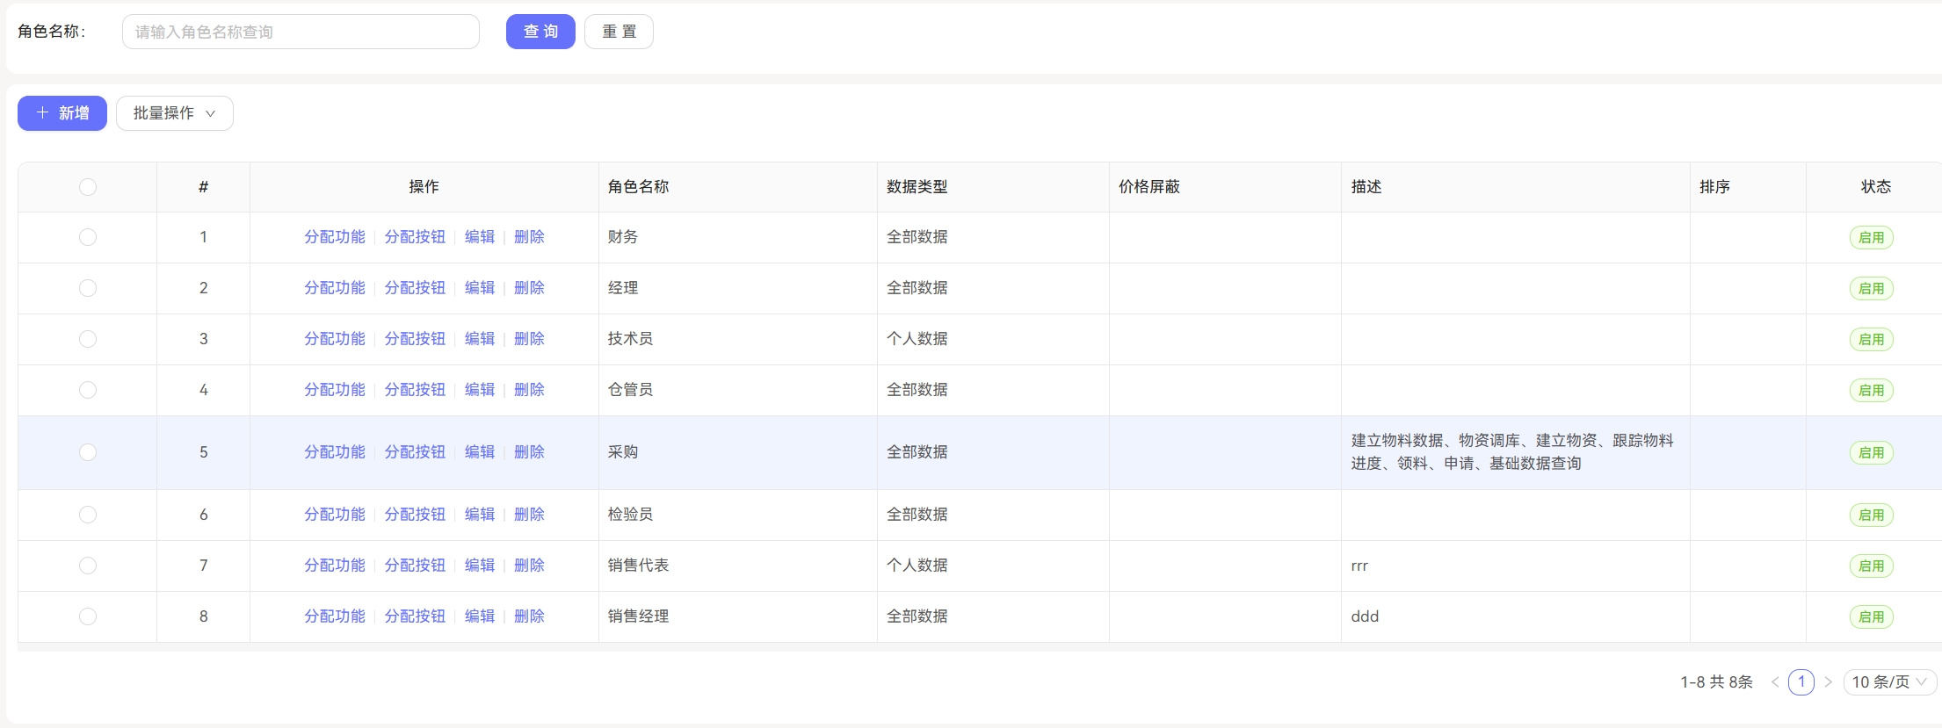This screenshot has height=728, width=1942.
Task: Edit the 仓管员 role
Action: 480,390
